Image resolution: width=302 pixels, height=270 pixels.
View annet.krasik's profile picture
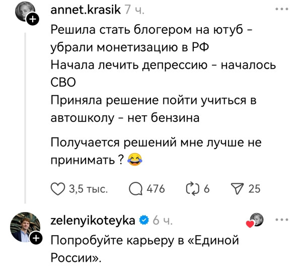pos(25,12)
